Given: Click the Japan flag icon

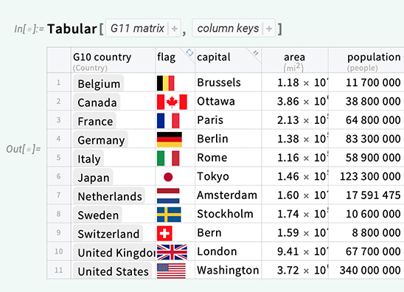Looking at the screenshot, I should pos(168,177).
